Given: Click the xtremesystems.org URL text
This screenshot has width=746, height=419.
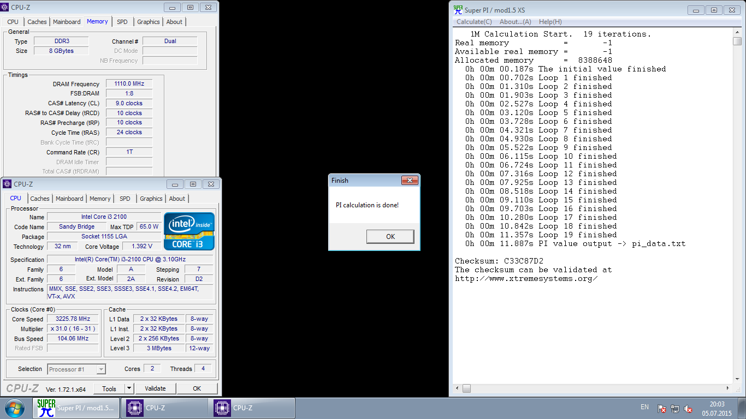Looking at the screenshot, I should (x=526, y=278).
